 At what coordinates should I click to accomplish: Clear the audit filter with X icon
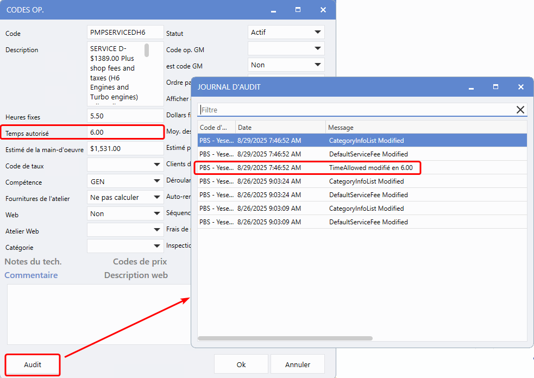[x=520, y=110]
